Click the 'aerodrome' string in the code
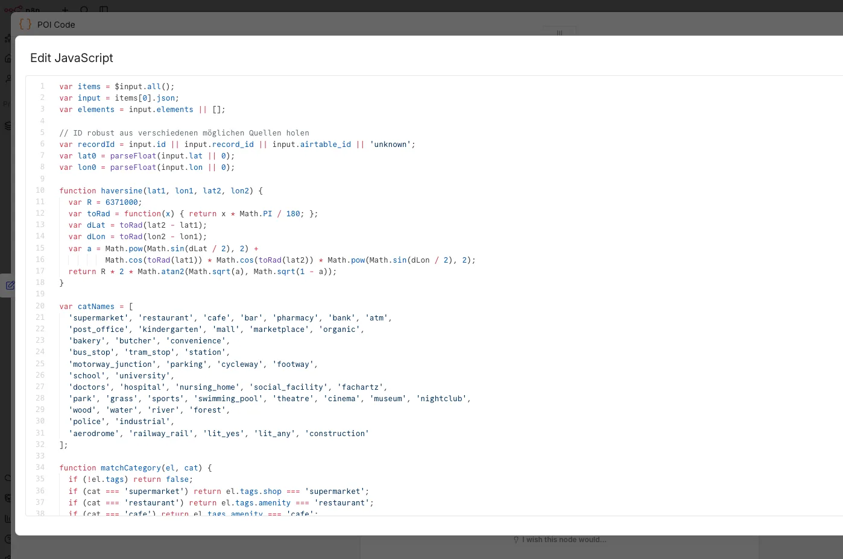The height and width of the screenshot is (559, 843). pyautogui.click(x=94, y=434)
